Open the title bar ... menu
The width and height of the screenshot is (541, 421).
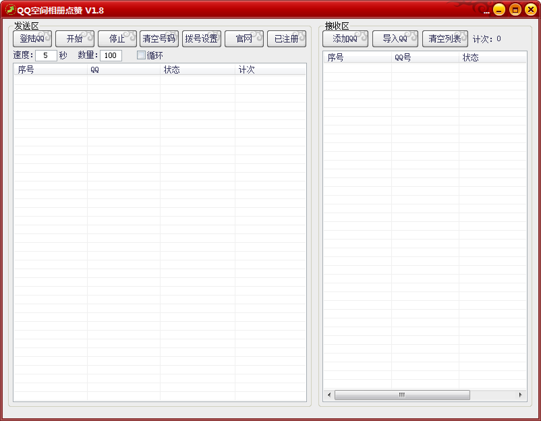pyautogui.click(x=486, y=11)
